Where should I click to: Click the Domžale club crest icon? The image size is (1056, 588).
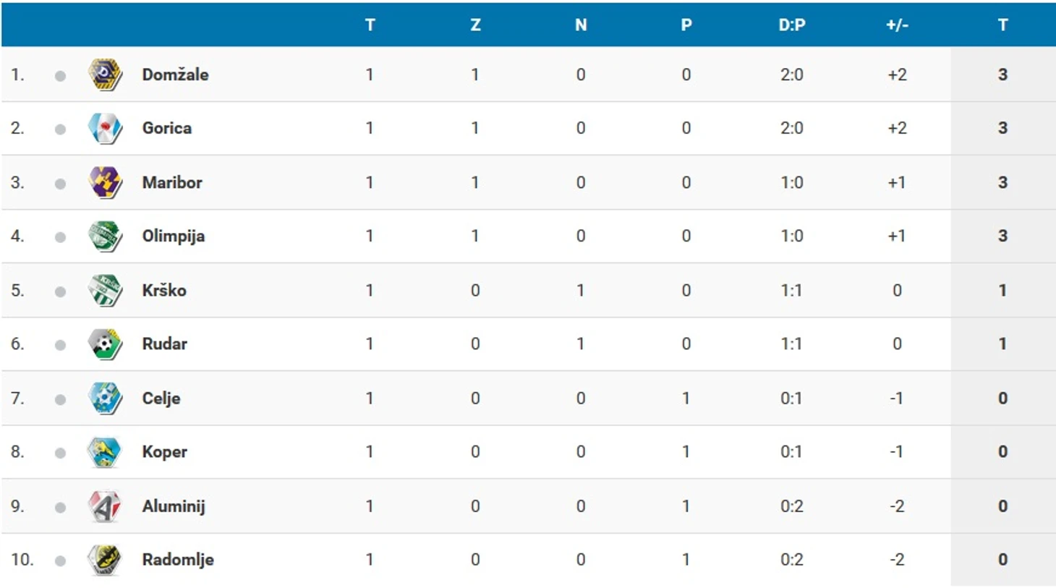tap(105, 74)
